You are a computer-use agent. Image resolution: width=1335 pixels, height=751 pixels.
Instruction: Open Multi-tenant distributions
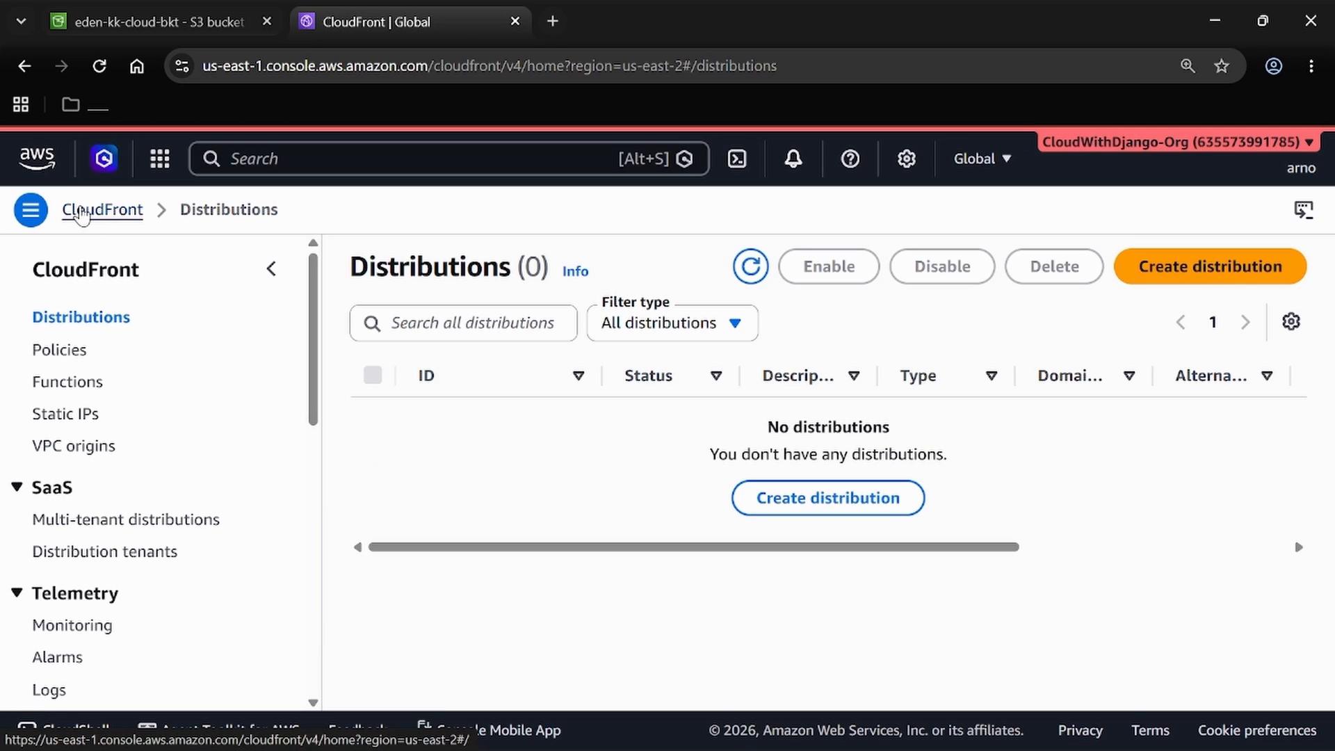(126, 519)
